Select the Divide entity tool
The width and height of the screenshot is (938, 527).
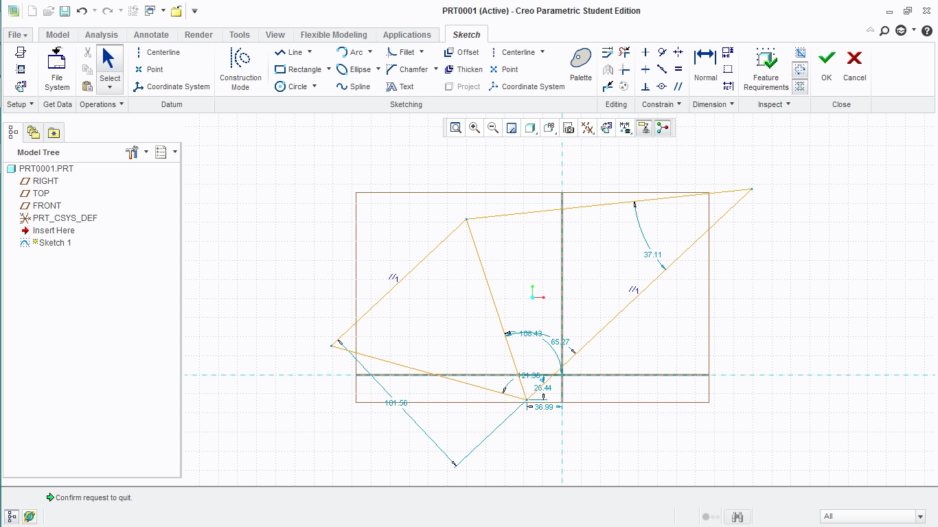[x=608, y=86]
